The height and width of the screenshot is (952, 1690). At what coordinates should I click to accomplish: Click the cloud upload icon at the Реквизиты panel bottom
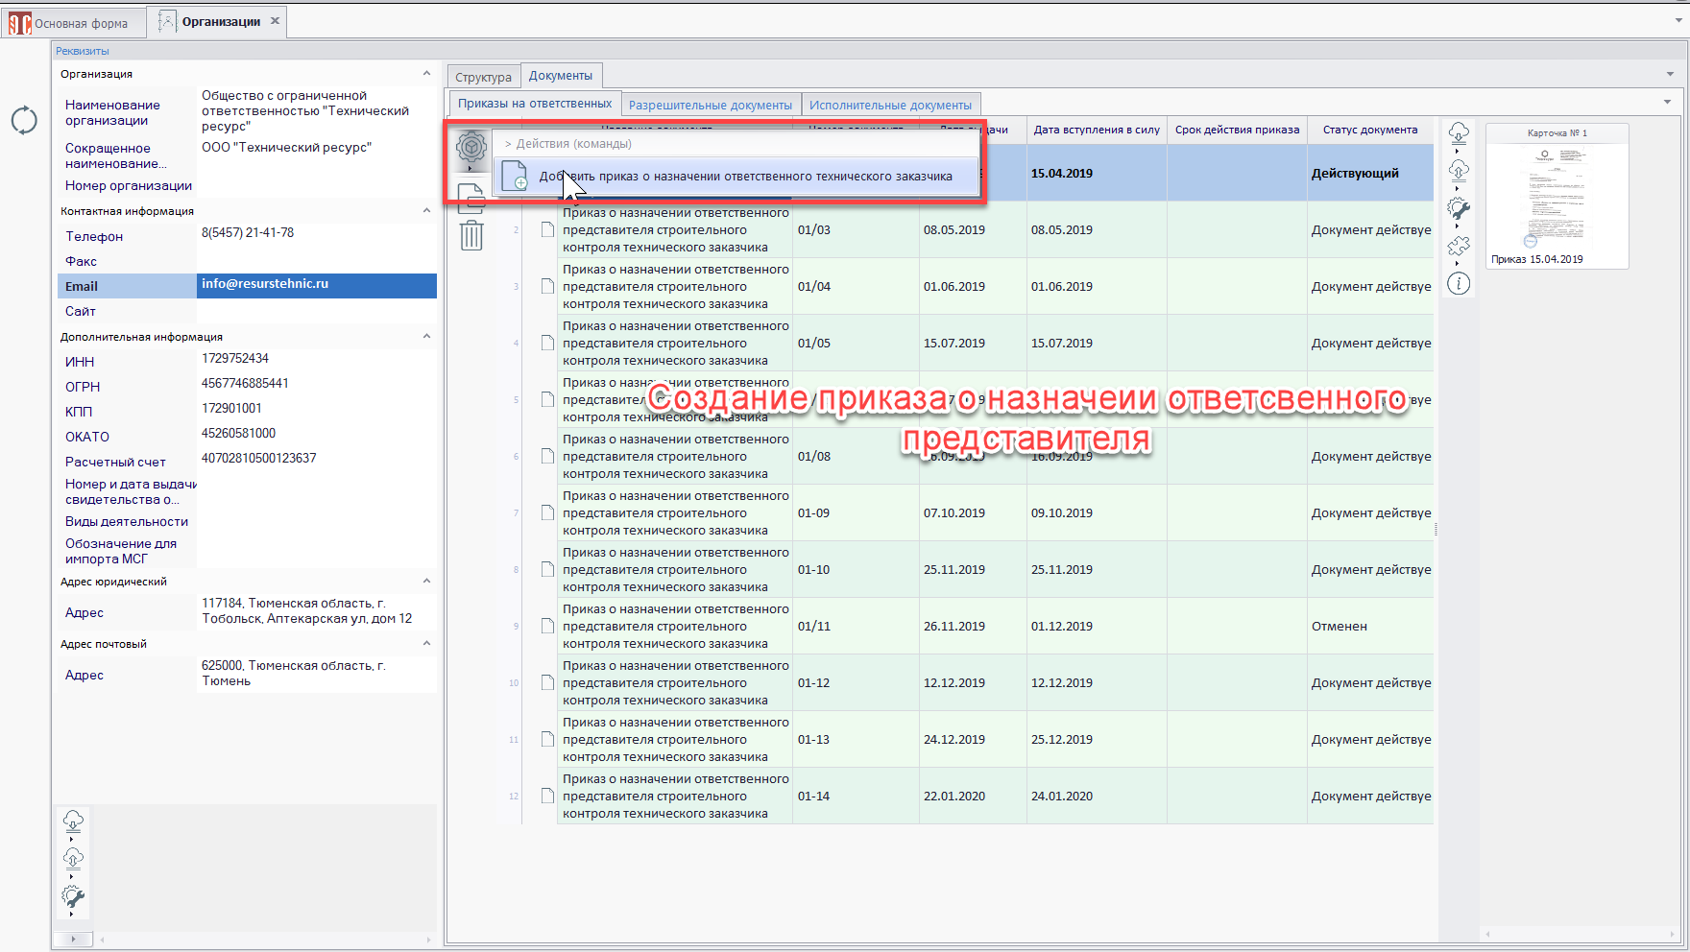[73, 858]
